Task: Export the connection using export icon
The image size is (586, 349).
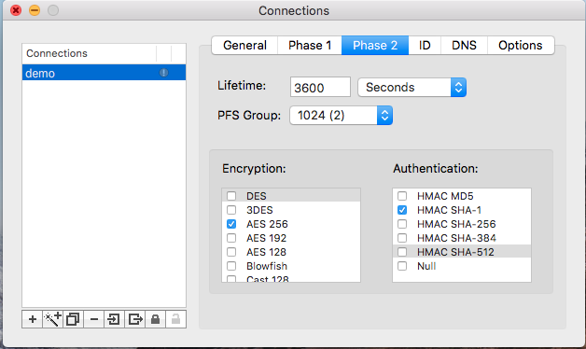Action: 135,319
